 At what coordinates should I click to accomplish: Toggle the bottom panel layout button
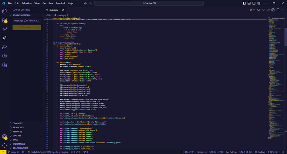coord(249,3)
